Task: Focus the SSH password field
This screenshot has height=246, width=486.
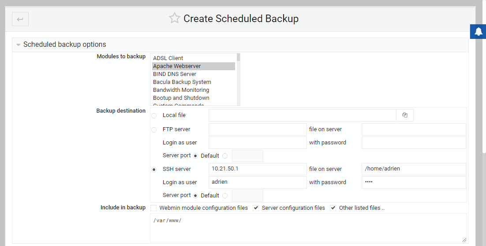Action: pyautogui.click(x=413, y=182)
